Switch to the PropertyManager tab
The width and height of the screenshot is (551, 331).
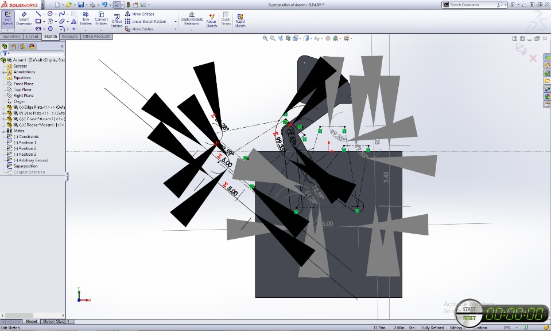13,46
